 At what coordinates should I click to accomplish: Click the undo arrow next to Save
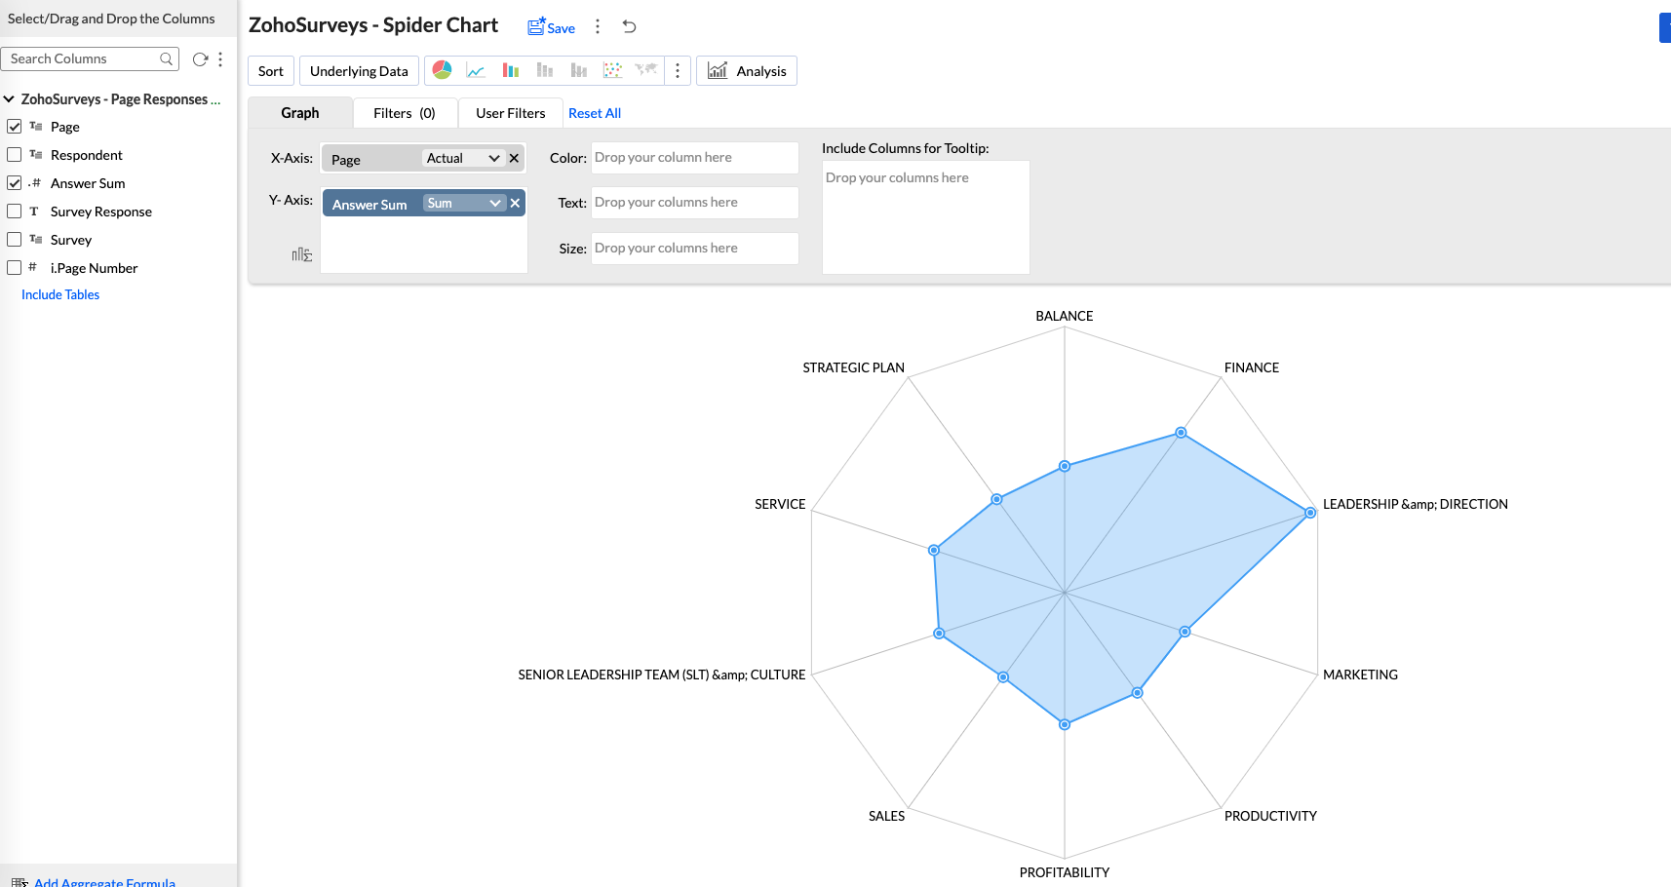[630, 27]
